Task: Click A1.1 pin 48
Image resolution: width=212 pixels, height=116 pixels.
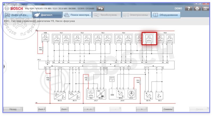Action: tap(146, 62)
